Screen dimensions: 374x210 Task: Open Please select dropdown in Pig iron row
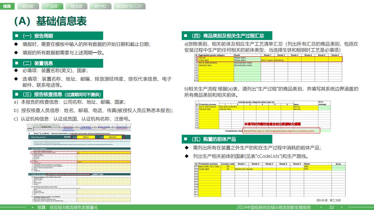tap(247, 58)
